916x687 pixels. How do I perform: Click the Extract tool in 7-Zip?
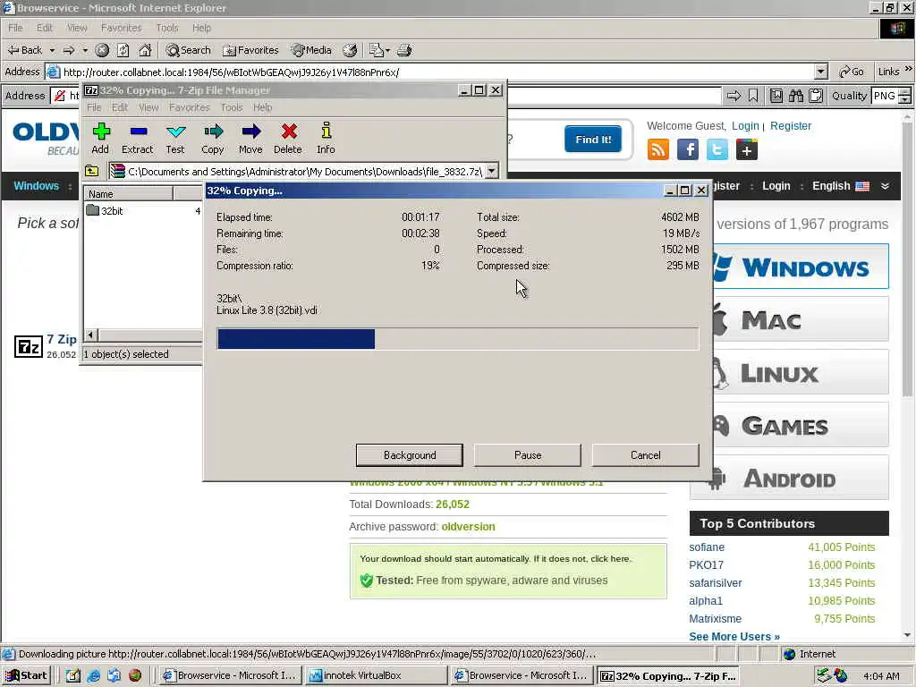(x=137, y=139)
